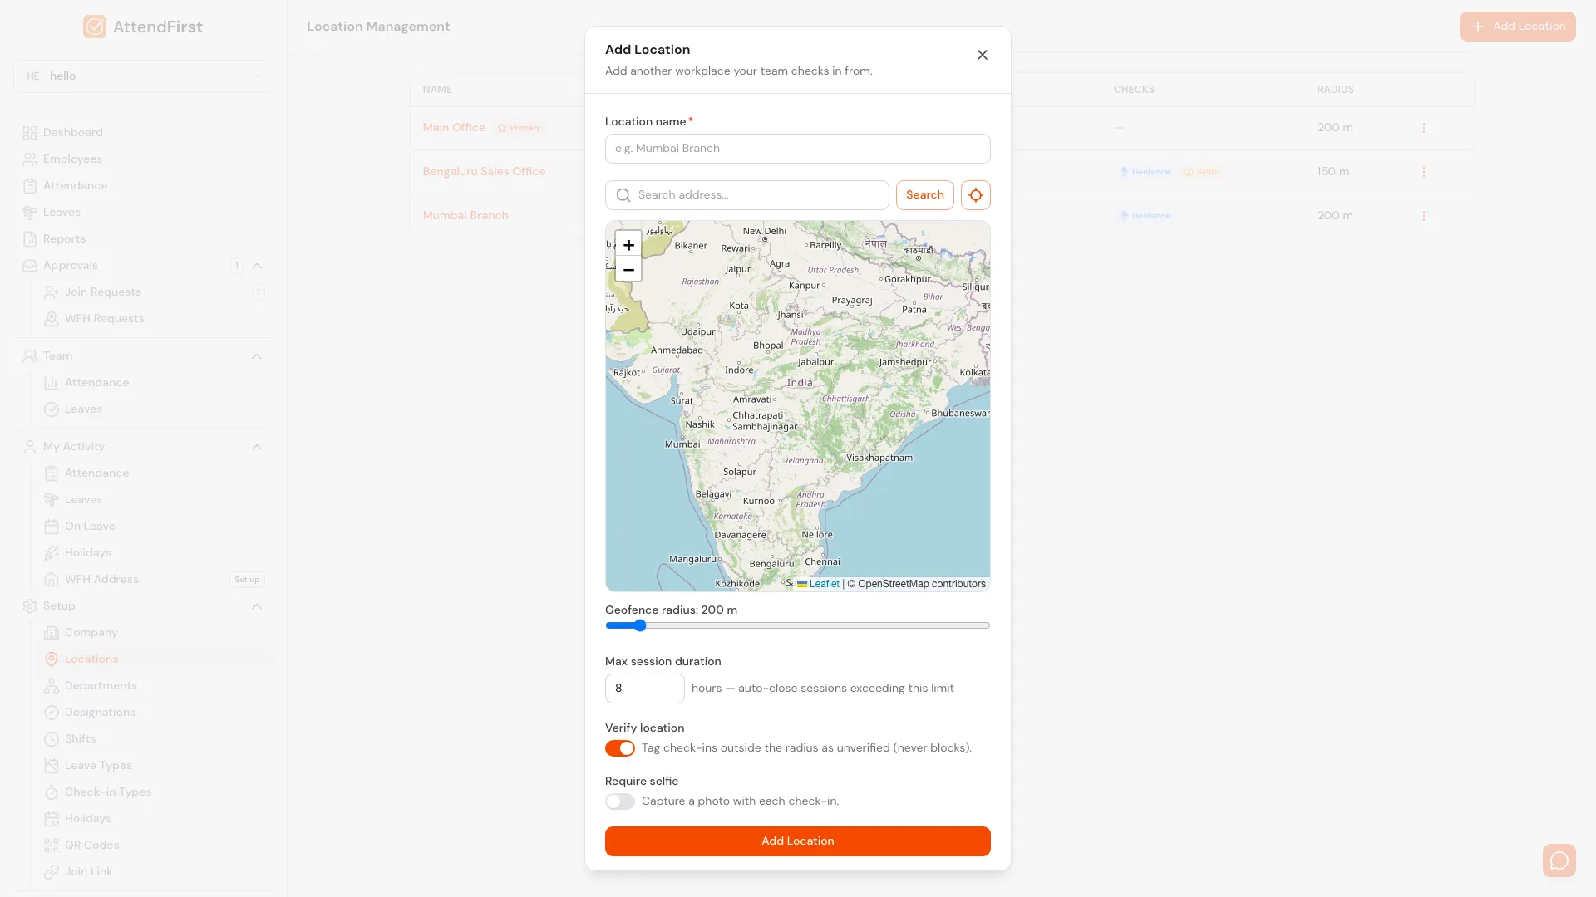Click the RADIUS column header
The image size is (1596, 897).
click(1335, 90)
